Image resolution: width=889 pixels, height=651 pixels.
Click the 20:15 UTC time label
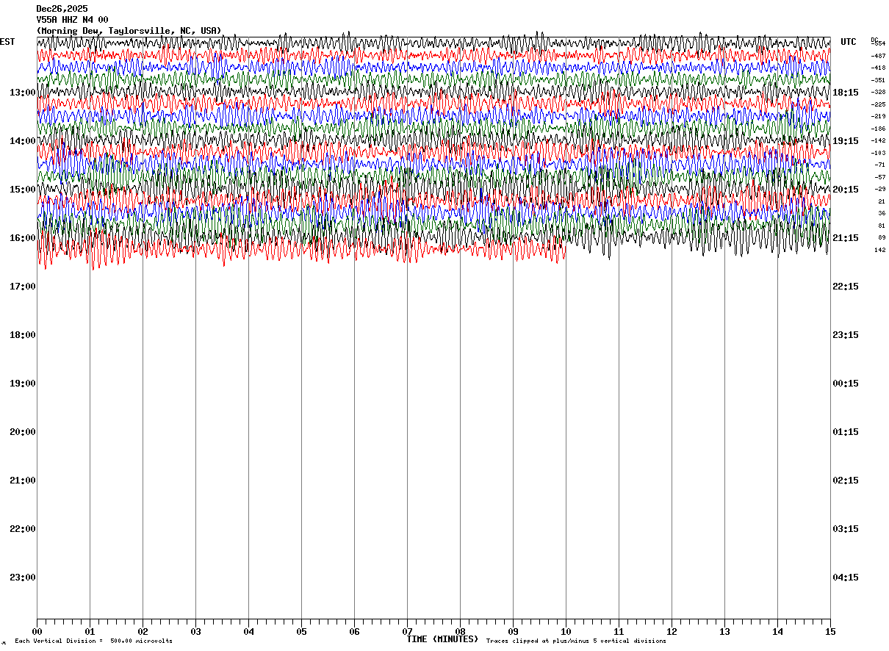coord(846,190)
